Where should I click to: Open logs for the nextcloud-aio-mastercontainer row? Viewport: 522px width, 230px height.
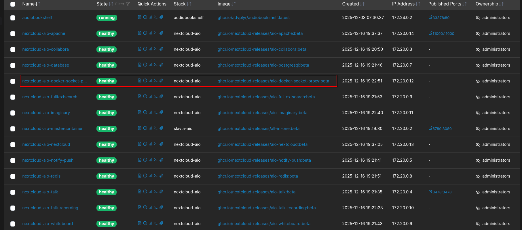[x=140, y=128]
